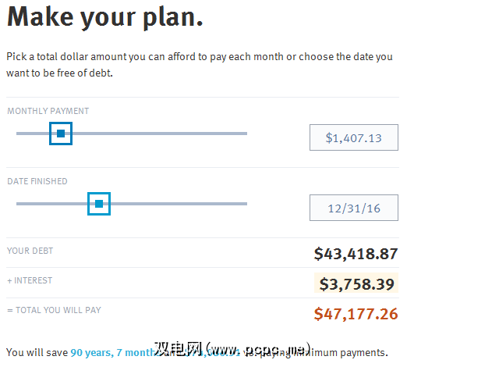Select the highlighted $3,758.39 interest amount
This screenshot has width=499, height=367.
click(356, 283)
